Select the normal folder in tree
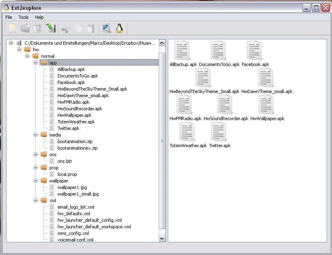The width and height of the screenshot is (332, 255). [48, 56]
